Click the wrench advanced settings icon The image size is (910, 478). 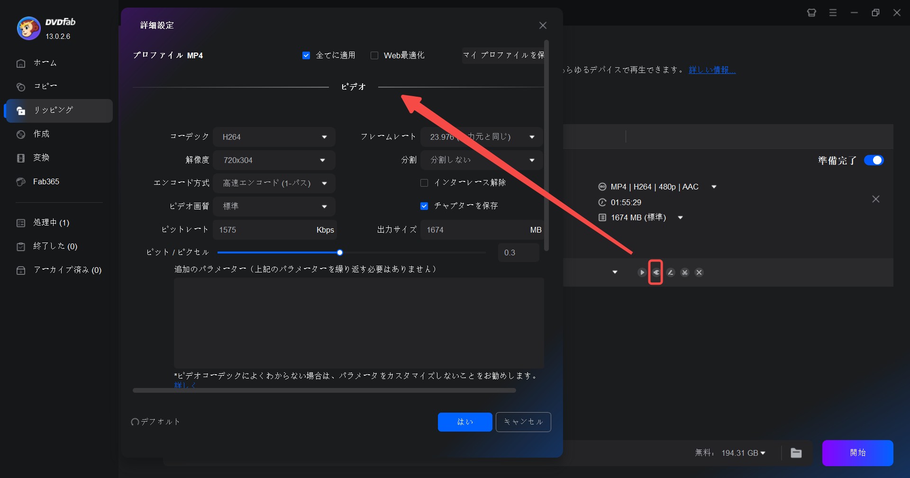[x=656, y=272]
